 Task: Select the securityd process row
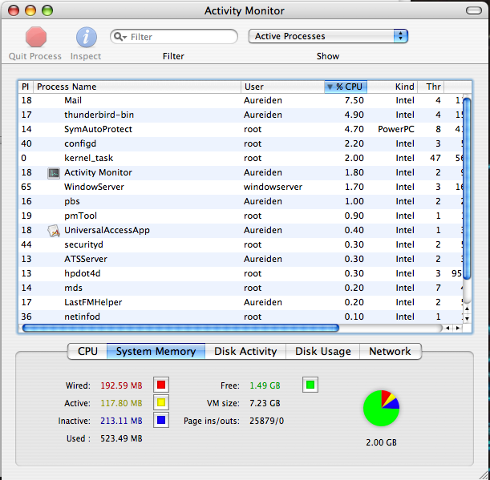click(x=241, y=244)
